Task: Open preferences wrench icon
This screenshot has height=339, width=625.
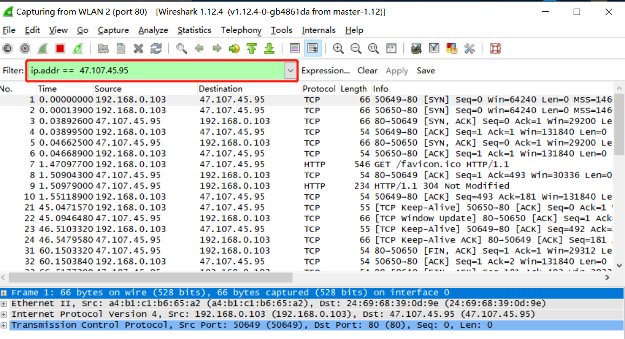Action: tap(469, 49)
